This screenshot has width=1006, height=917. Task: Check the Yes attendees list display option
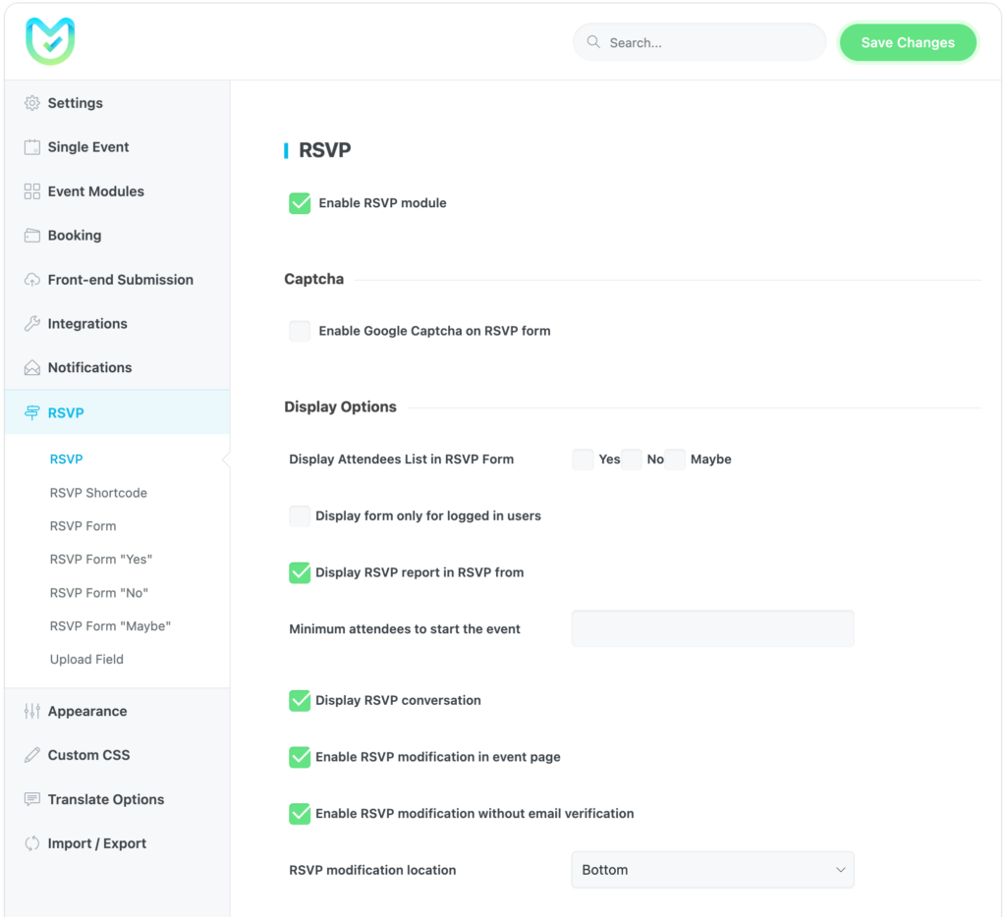(582, 458)
